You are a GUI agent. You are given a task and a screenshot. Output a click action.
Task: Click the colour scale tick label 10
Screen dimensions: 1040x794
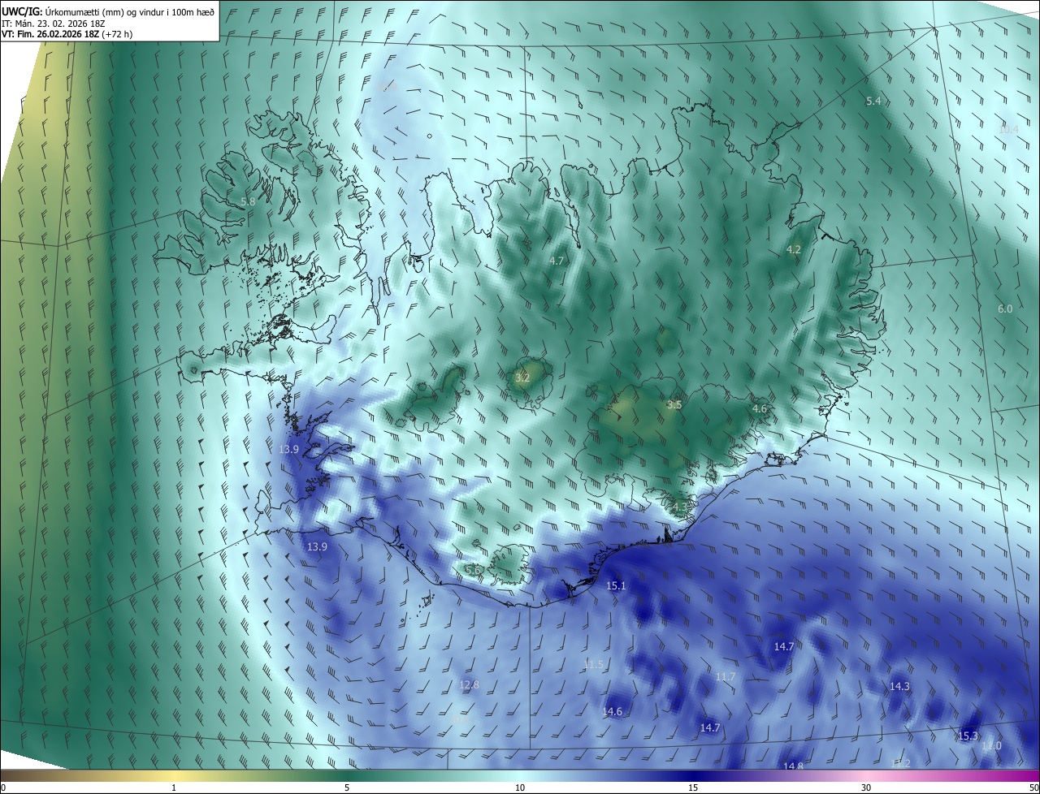tap(520, 788)
